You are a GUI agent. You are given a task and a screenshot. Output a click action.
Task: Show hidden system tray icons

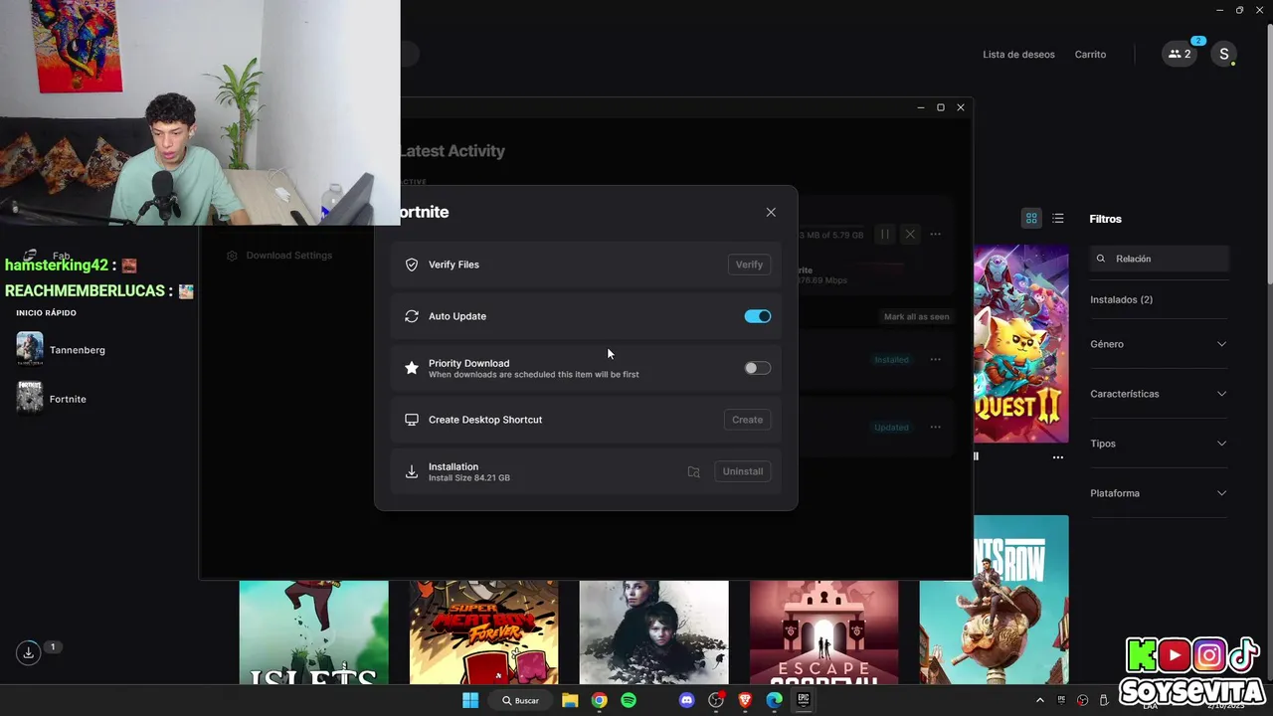1040,700
